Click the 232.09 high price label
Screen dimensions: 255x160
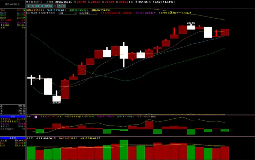coord(191,23)
